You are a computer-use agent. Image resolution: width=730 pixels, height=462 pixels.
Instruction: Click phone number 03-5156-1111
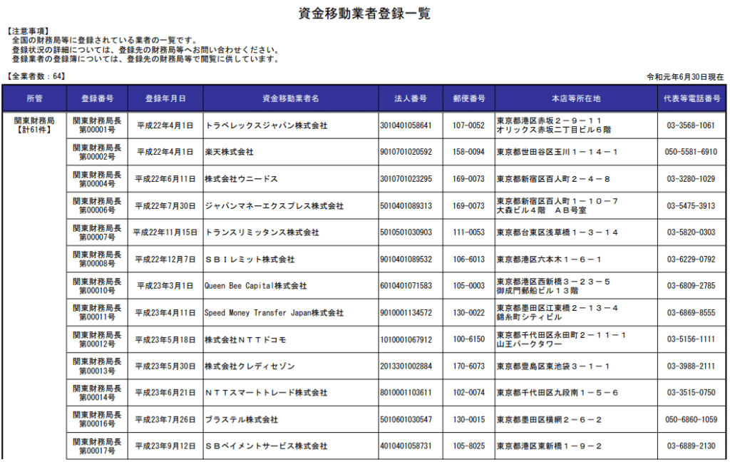coord(691,340)
